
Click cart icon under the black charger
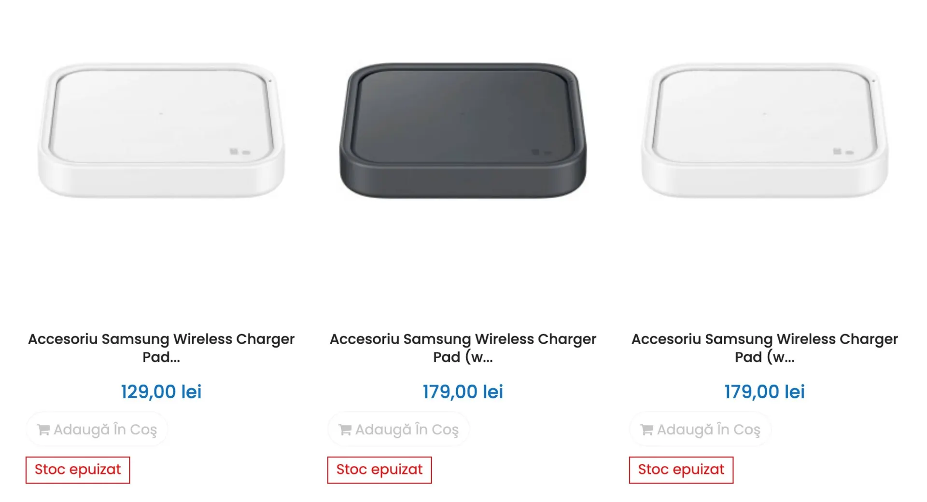[345, 429]
